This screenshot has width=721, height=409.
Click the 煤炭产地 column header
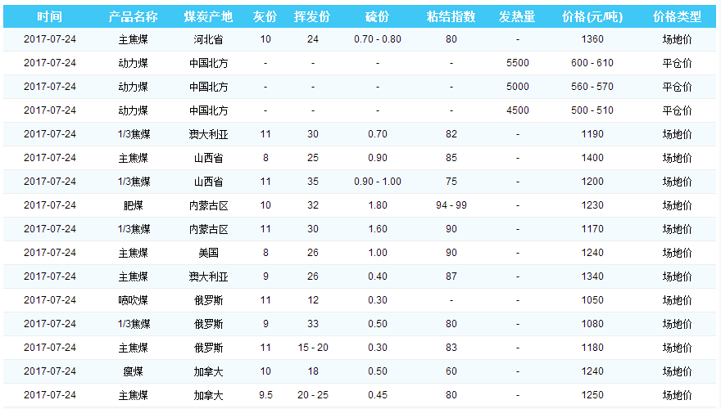pos(208,17)
